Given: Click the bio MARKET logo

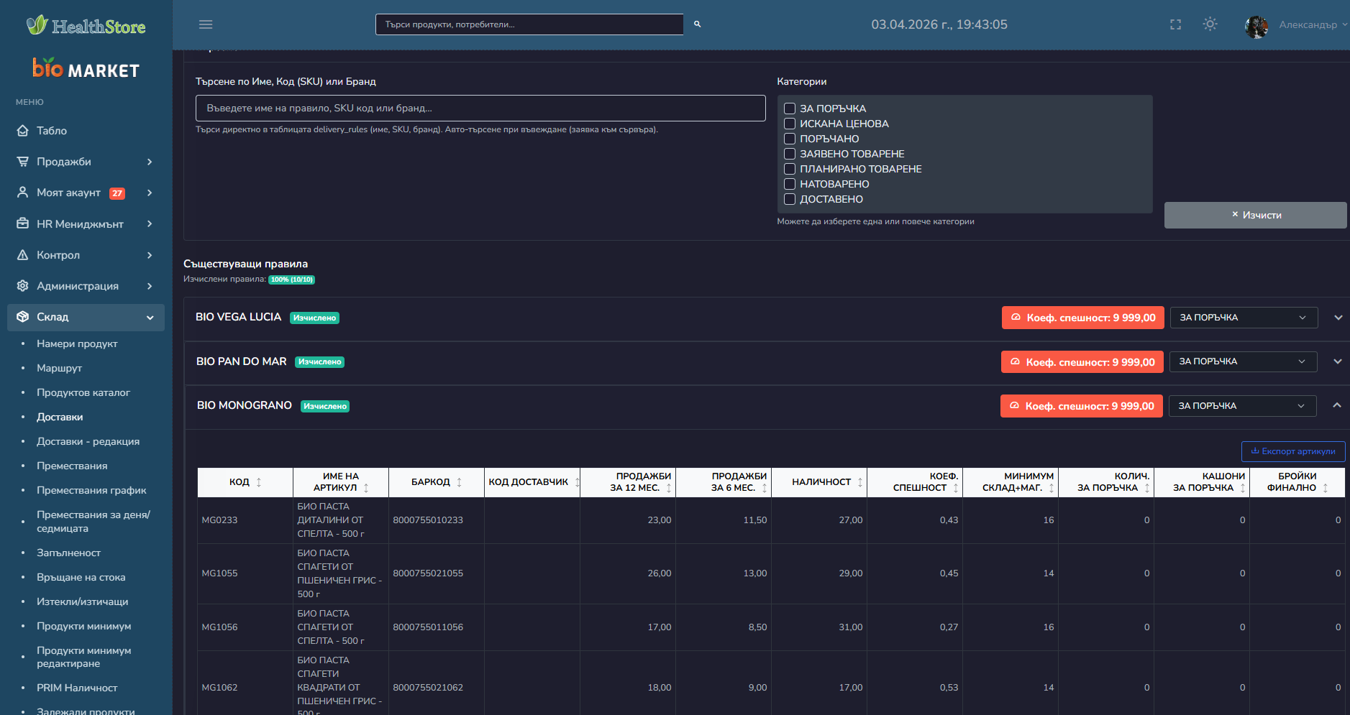Looking at the screenshot, I should click(86, 68).
